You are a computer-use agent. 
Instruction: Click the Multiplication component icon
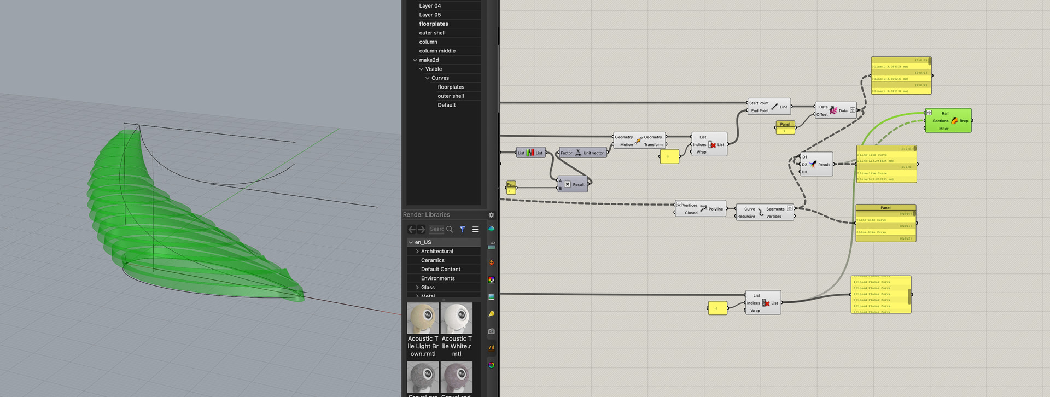point(567,184)
